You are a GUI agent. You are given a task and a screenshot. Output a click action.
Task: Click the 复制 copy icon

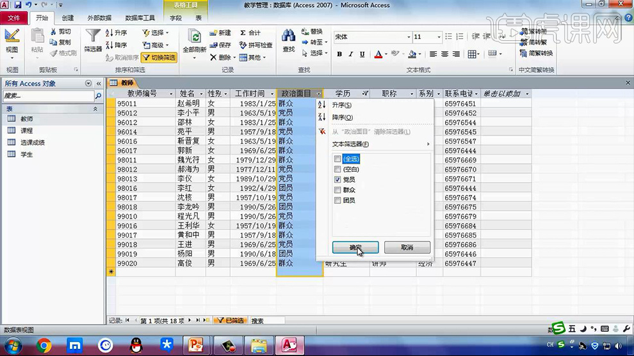coord(53,42)
